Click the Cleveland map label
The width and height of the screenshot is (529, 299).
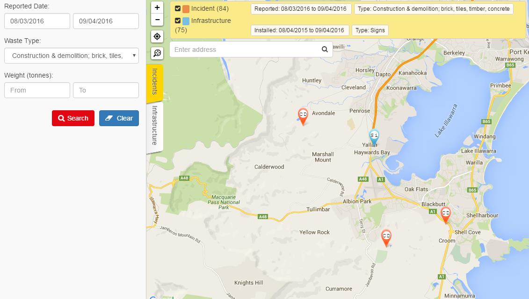tap(354, 88)
